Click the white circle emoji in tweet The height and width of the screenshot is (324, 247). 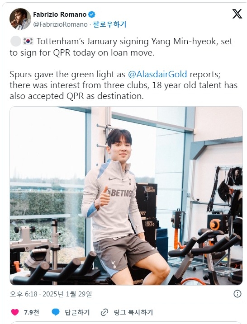click(x=16, y=41)
